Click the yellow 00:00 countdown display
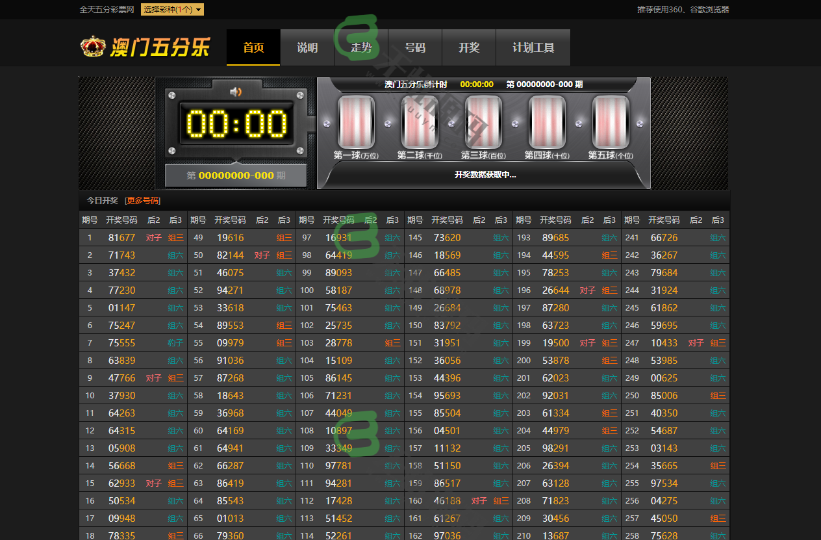821x540 pixels. (x=236, y=124)
